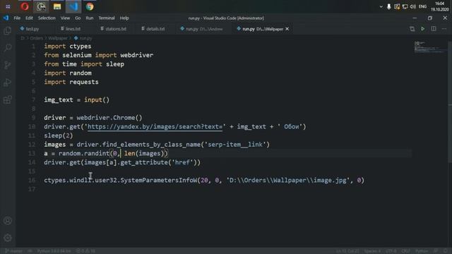Open the Selection menu
Viewport: 452px width, 254px height.
tap(47, 18)
